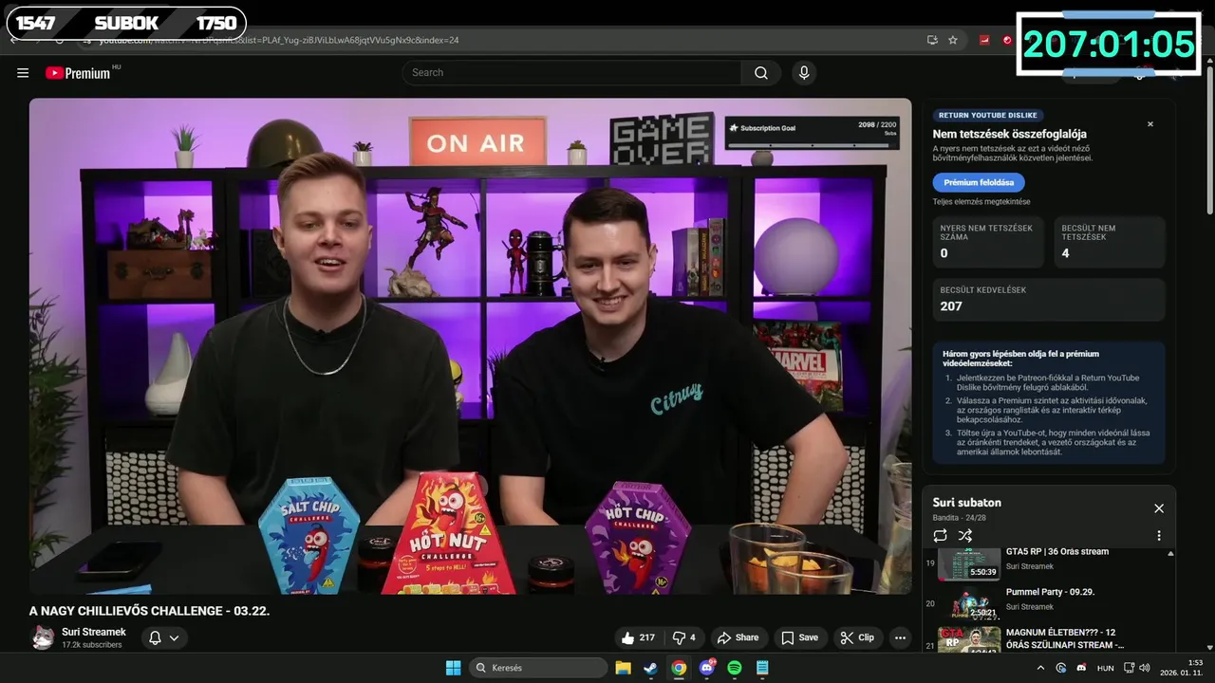Create a Clip from the video
This screenshot has width=1215, height=683.
[857, 637]
